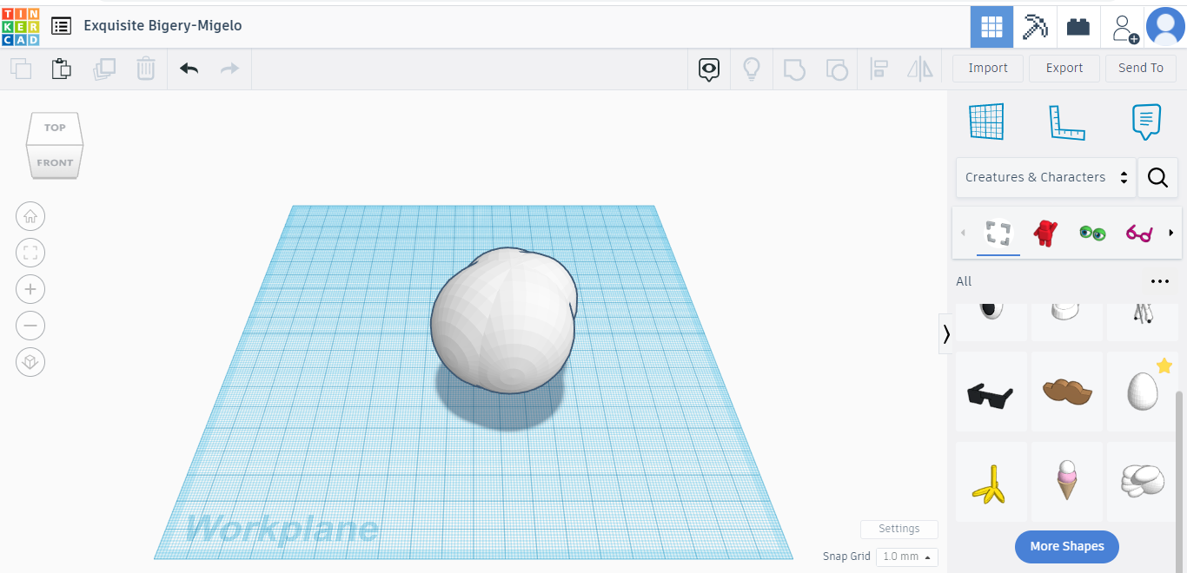The image size is (1187, 573).
Task: Click the Export button
Action: 1064,69
